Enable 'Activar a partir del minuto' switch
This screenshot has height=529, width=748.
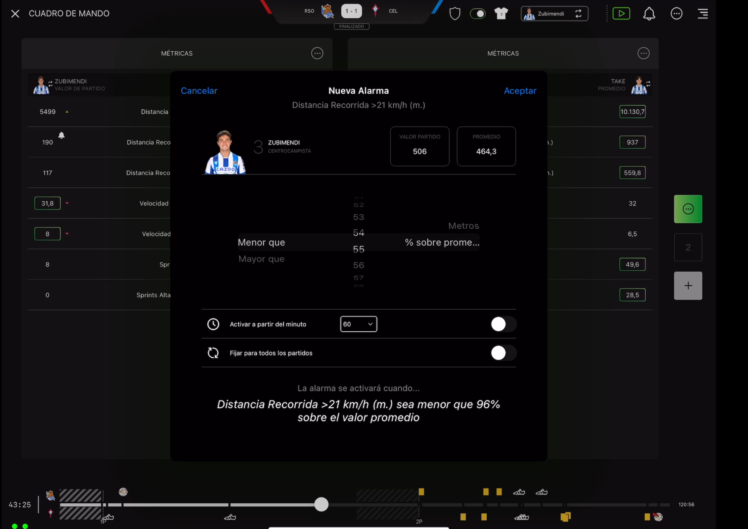coord(503,324)
